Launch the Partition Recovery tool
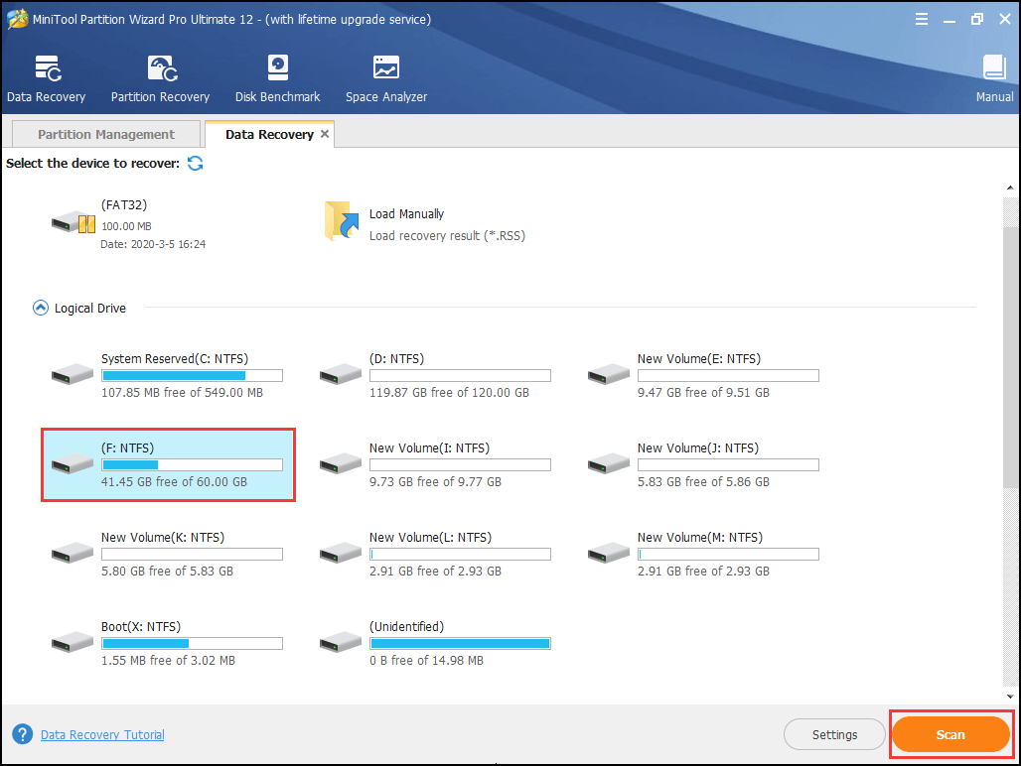 [x=160, y=78]
